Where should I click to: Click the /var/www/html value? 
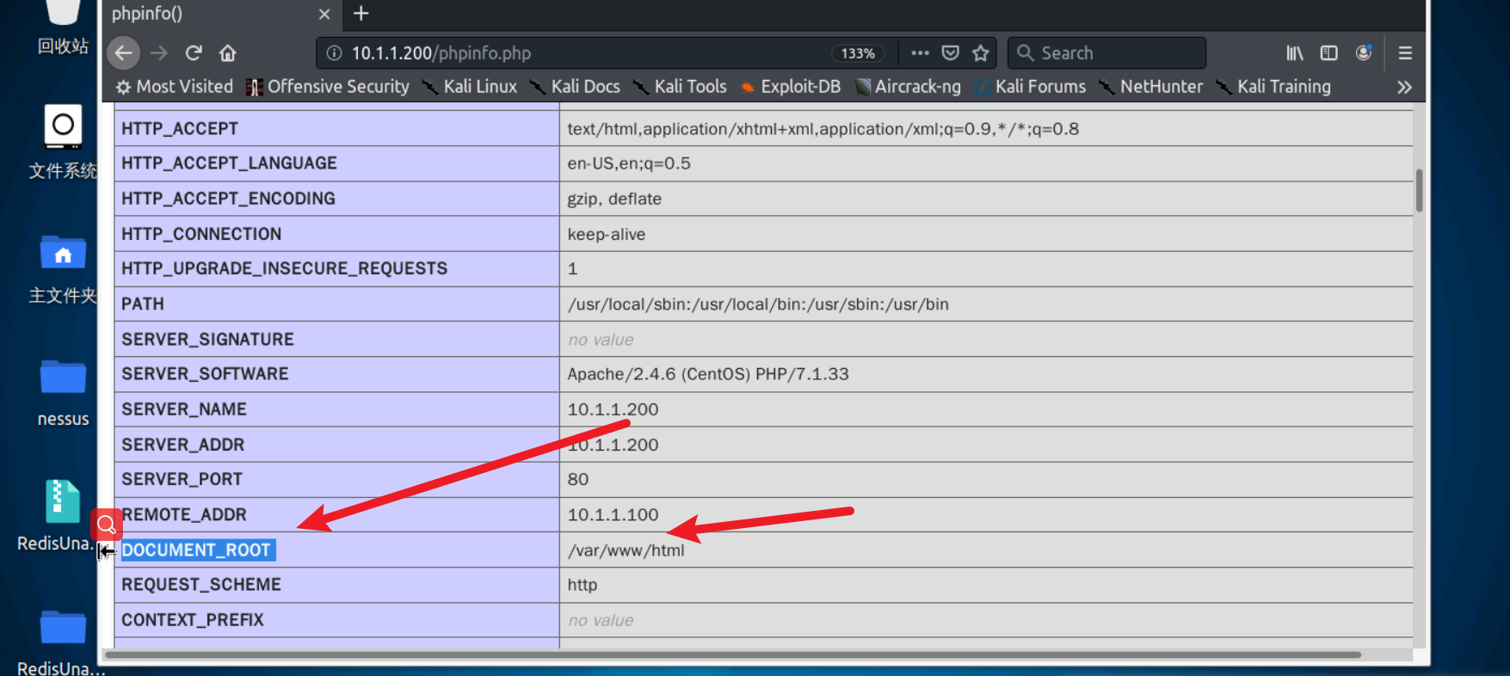click(x=626, y=550)
